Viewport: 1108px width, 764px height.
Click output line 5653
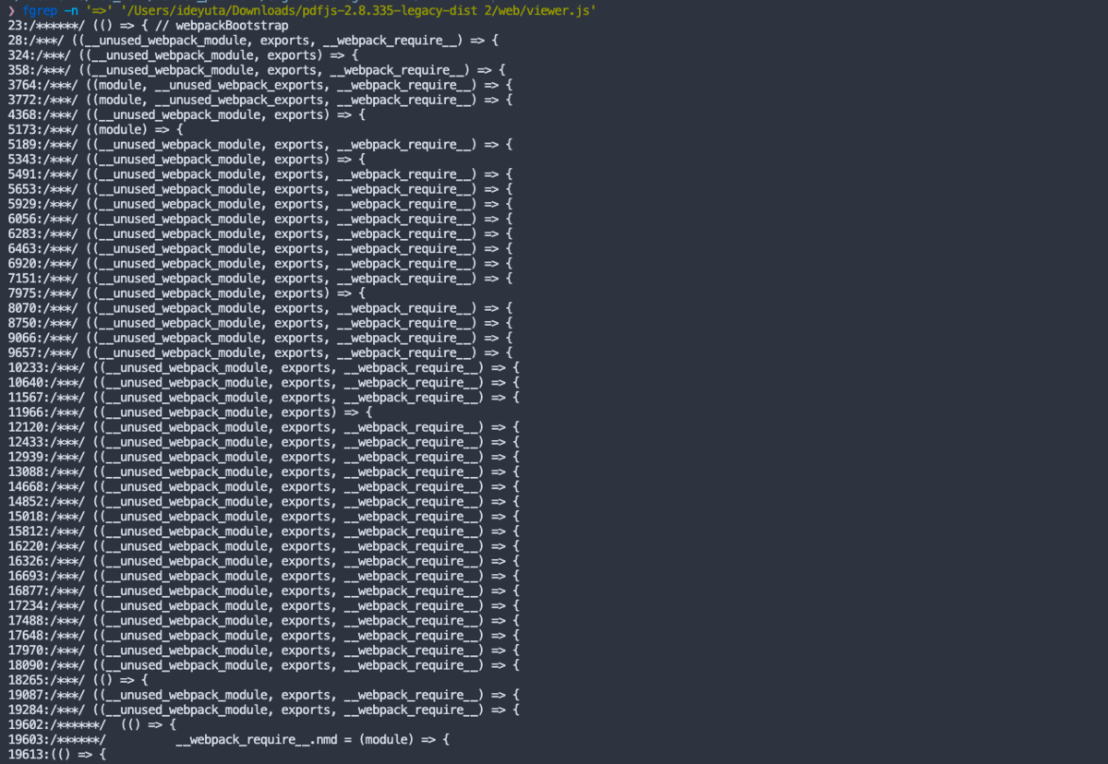coord(260,189)
